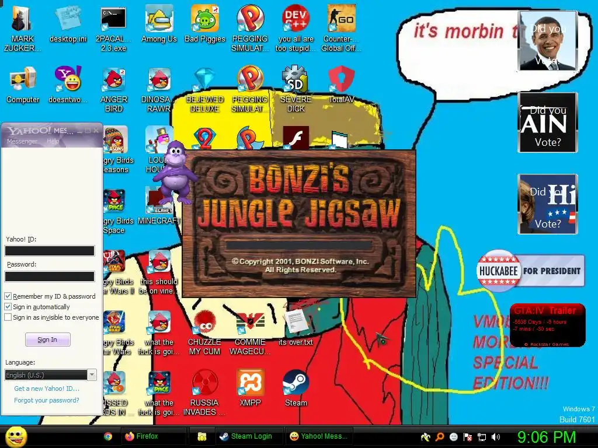Open Chrome from the taskbar

pos(108,436)
